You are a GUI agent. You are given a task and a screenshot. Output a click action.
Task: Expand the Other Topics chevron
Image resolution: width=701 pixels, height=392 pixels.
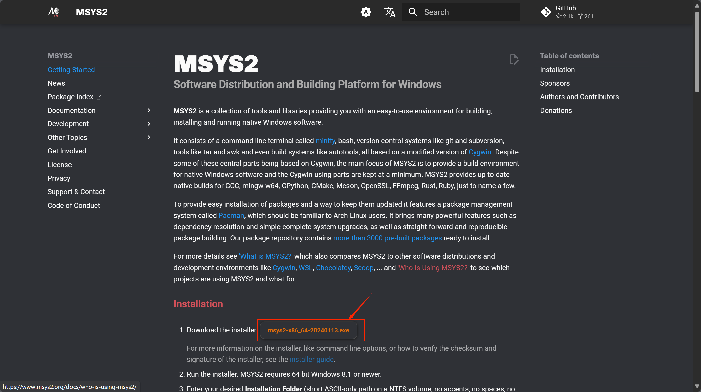point(149,137)
